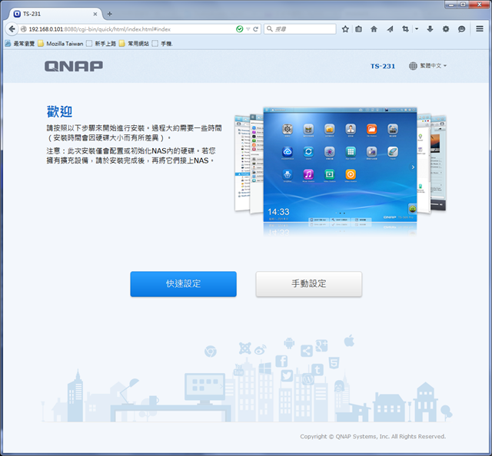Open the Show bookmarks list icon
492x456 pixels.
point(359,29)
